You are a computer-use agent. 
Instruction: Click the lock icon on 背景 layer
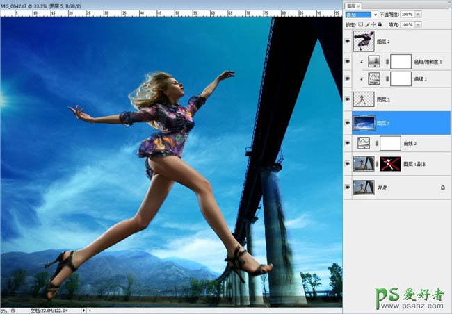click(x=442, y=188)
